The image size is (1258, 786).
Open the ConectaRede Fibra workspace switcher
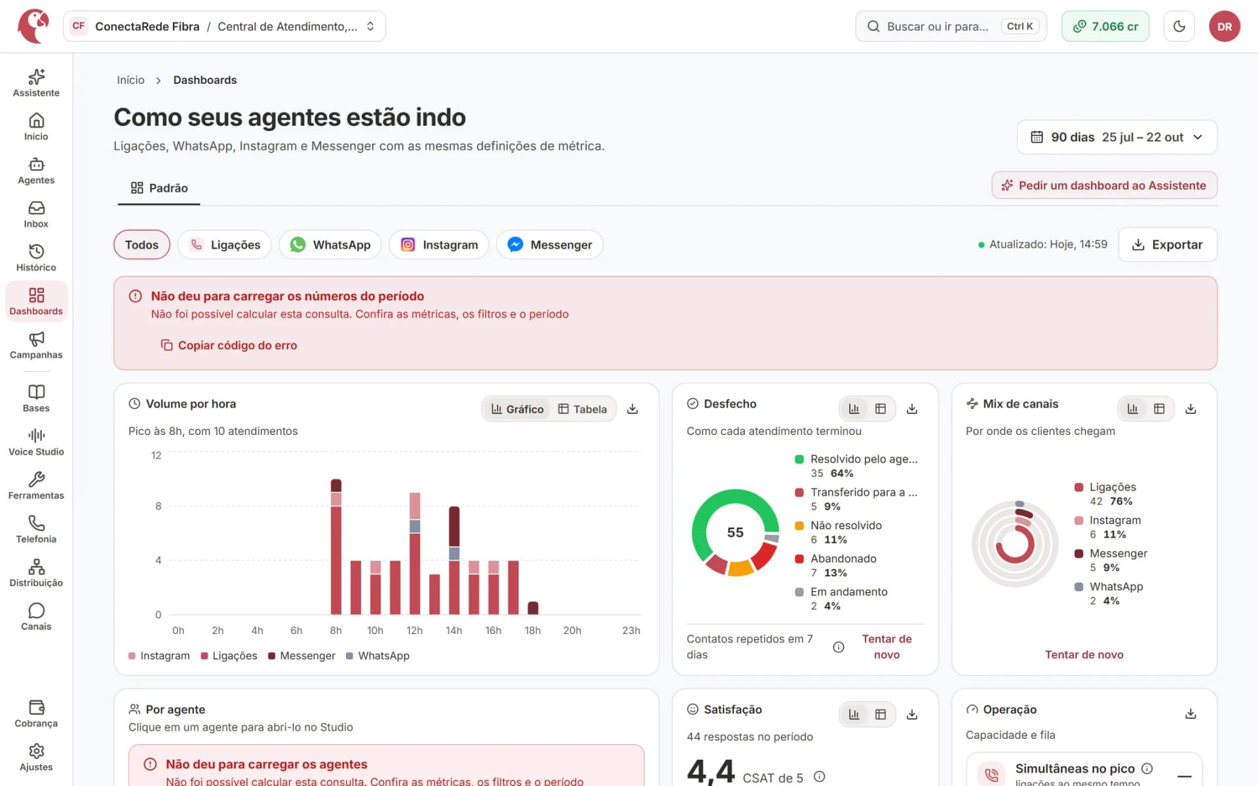tap(224, 26)
